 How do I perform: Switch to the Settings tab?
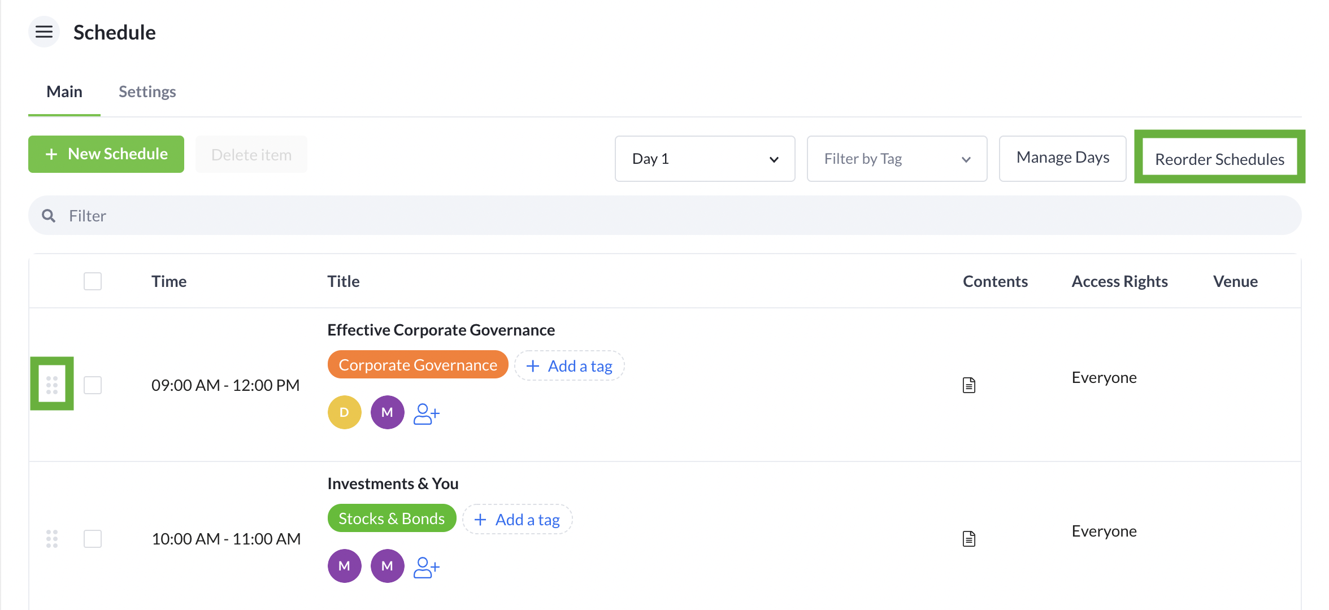click(147, 91)
